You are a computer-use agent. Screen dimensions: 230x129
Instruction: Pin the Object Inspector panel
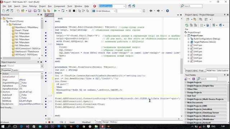[x=38, y=62]
